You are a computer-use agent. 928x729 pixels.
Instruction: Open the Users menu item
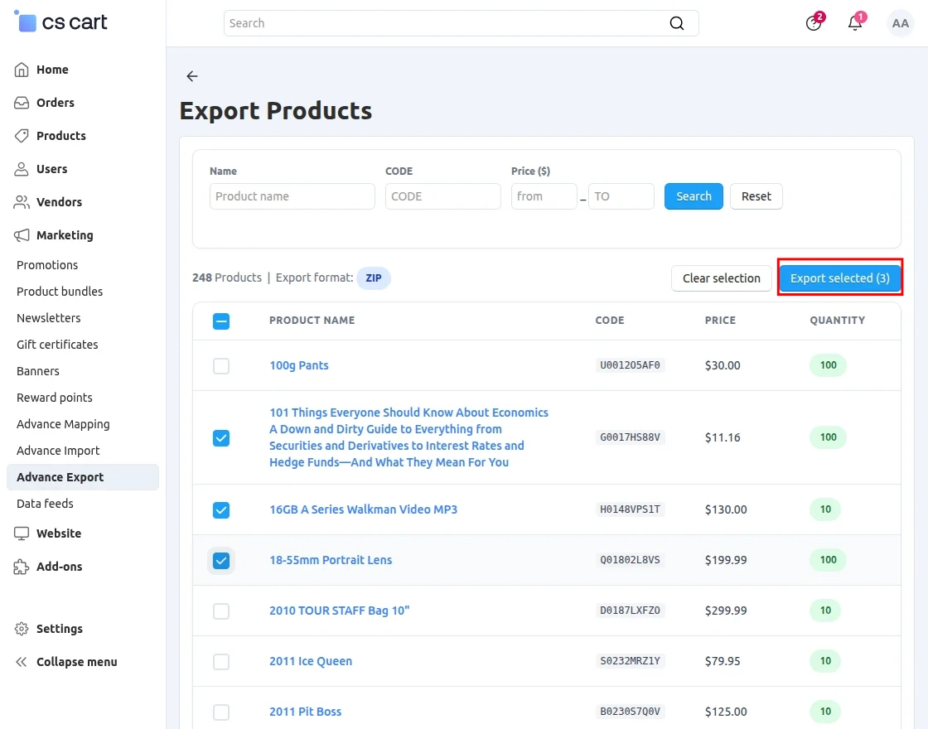(52, 169)
